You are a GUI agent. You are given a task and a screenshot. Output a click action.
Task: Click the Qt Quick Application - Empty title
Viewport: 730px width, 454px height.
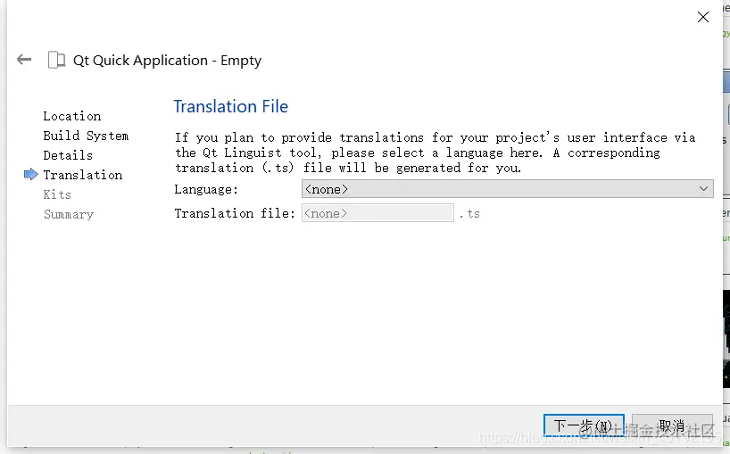pyautogui.click(x=167, y=61)
